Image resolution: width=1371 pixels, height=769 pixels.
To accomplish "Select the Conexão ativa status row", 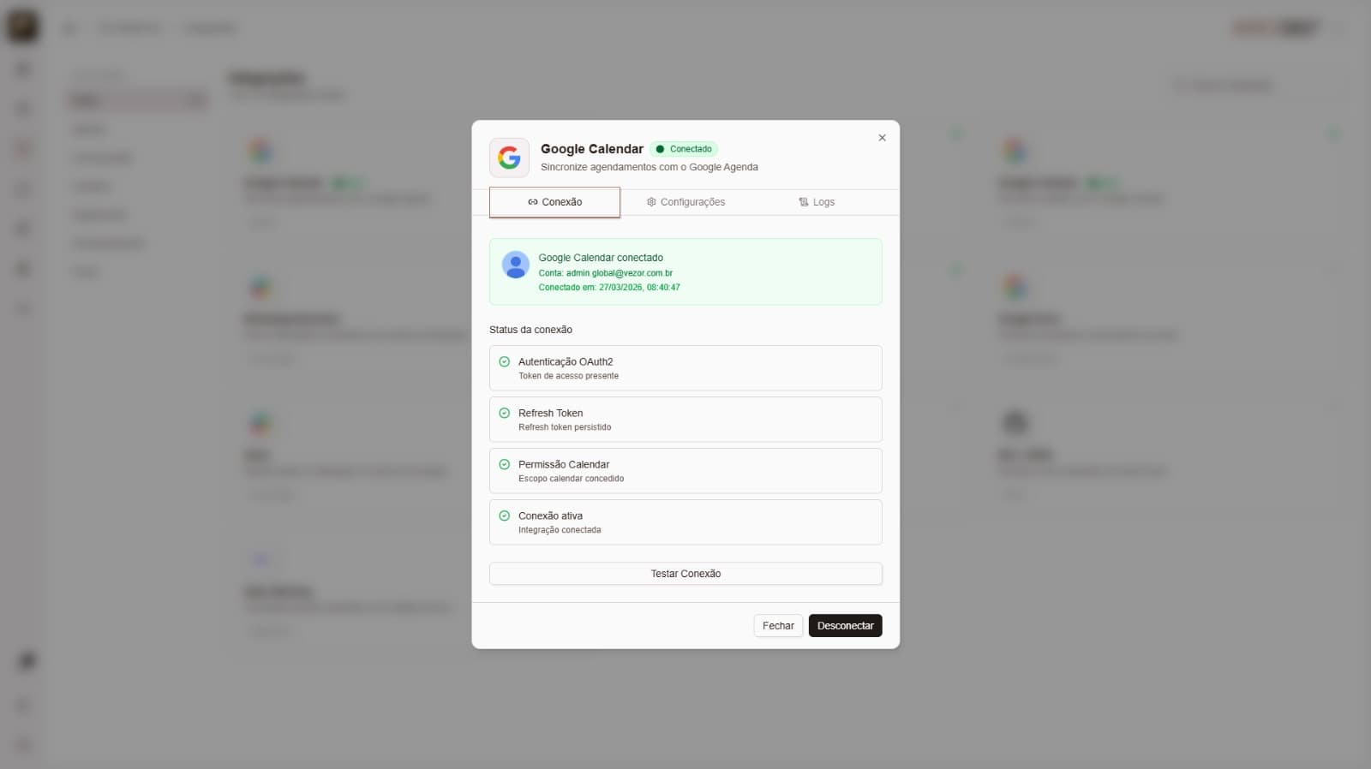I will [685, 522].
